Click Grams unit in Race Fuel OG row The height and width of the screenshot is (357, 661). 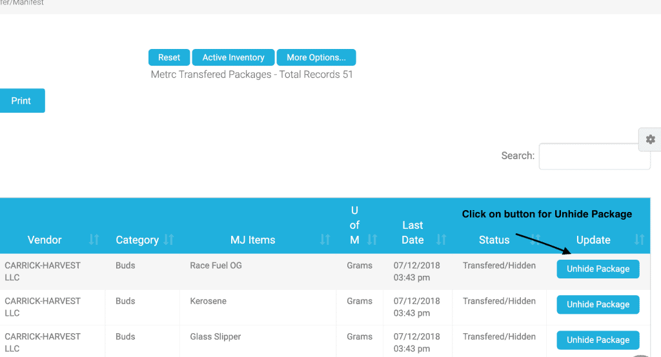click(360, 265)
